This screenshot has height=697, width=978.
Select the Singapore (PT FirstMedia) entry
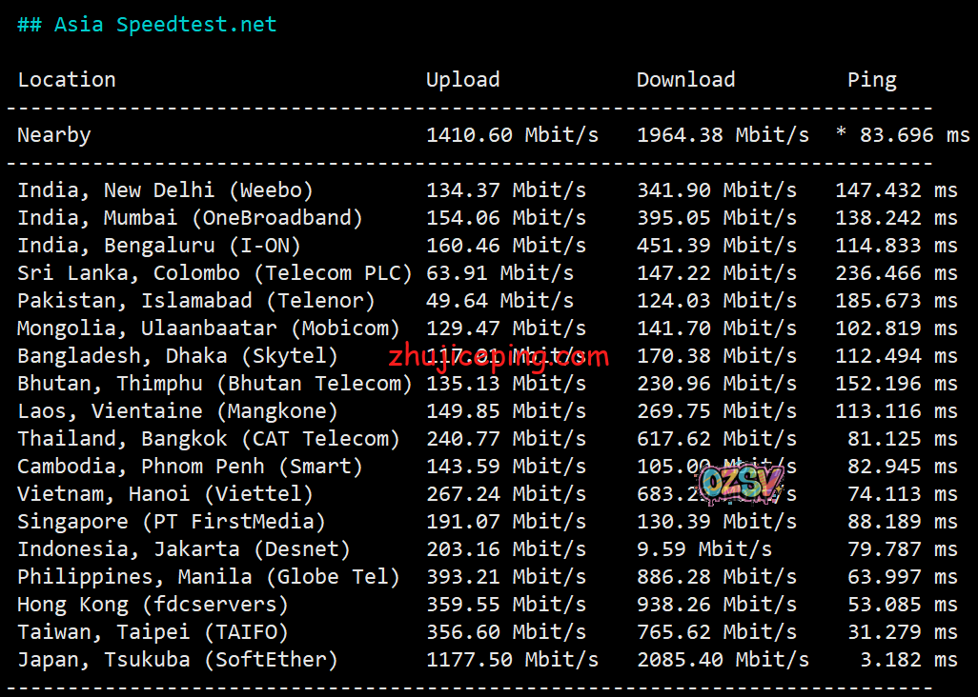pos(172,522)
